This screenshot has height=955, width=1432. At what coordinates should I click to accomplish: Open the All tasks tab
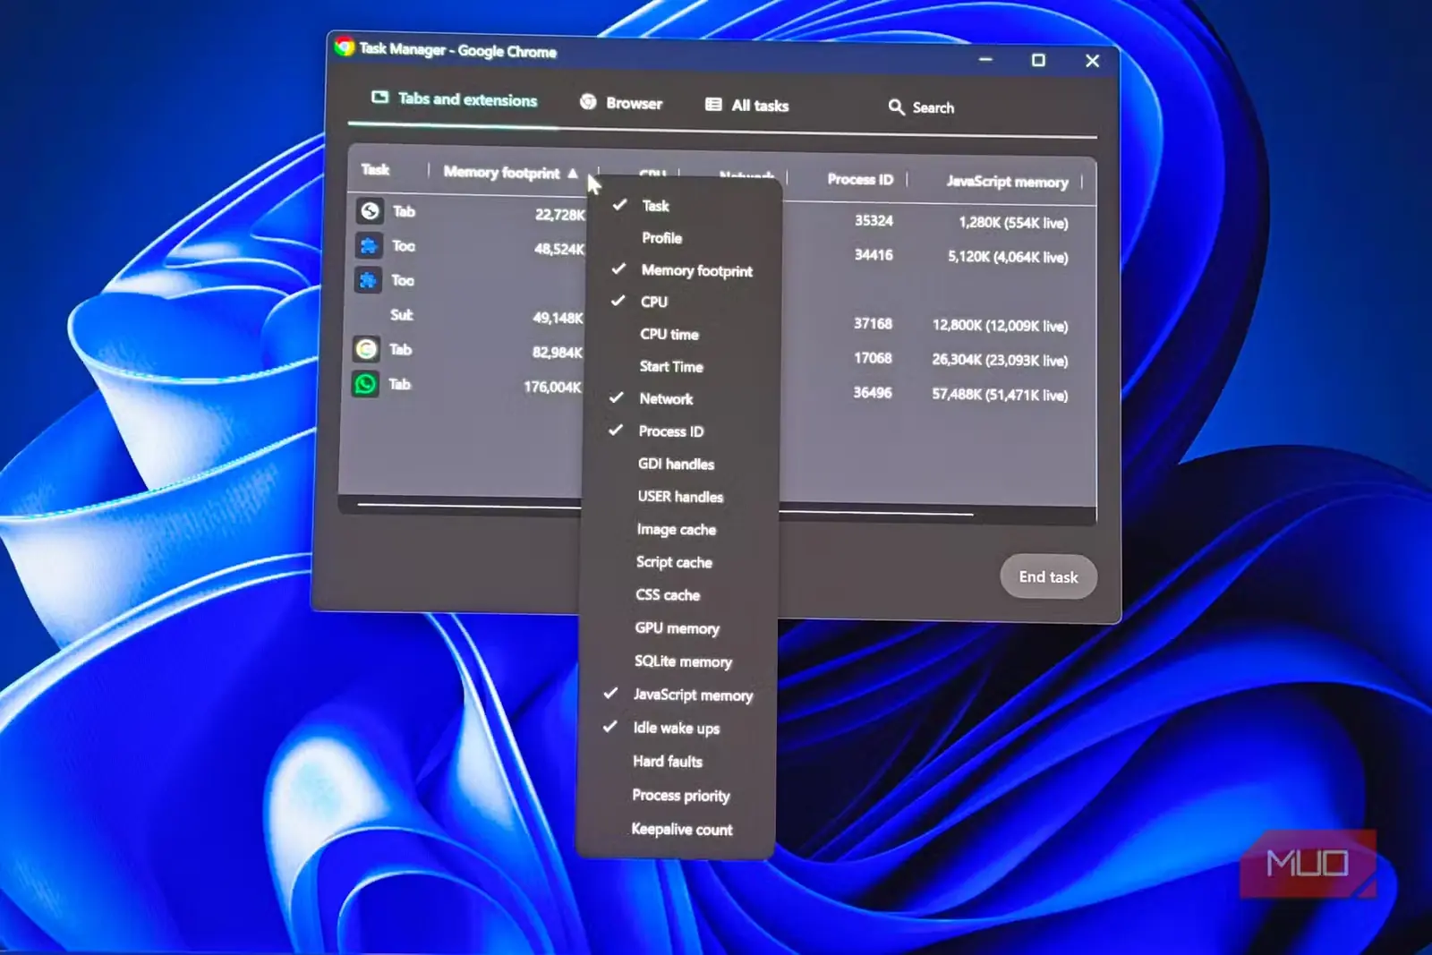tap(747, 106)
